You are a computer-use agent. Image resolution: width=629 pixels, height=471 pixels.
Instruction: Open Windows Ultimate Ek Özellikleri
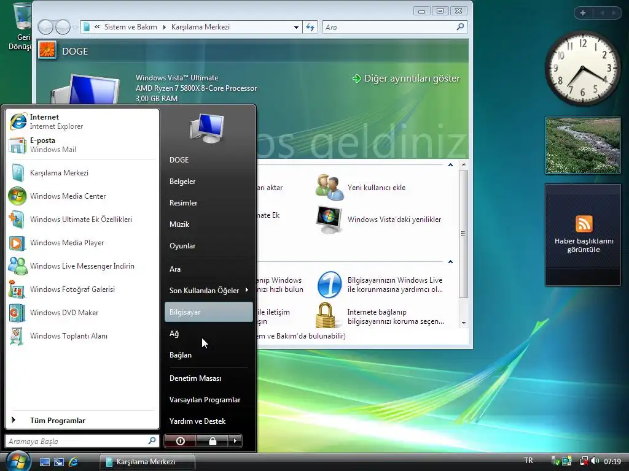(82, 219)
